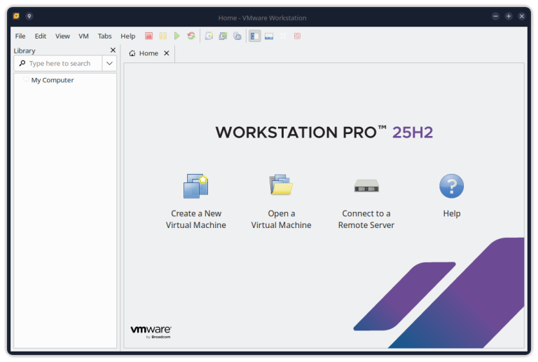Minimize the VMware Workstation window

tap(495, 16)
